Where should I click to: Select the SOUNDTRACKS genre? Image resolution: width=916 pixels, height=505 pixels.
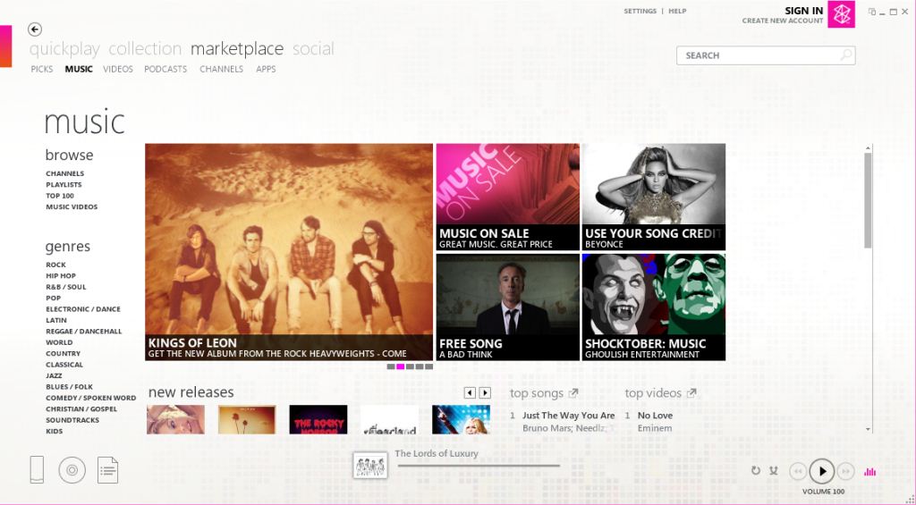coord(72,420)
